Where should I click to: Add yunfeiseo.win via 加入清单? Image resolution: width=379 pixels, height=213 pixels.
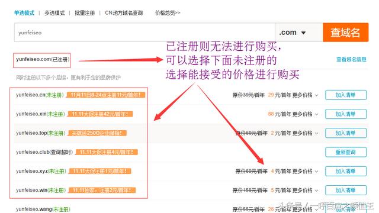click(346, 191)
